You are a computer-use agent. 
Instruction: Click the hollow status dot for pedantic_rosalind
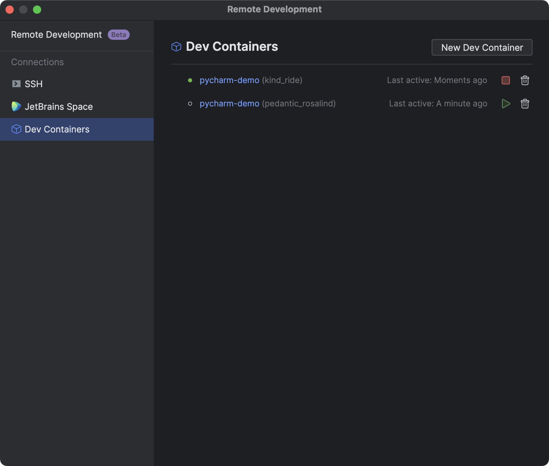point(190,103)
